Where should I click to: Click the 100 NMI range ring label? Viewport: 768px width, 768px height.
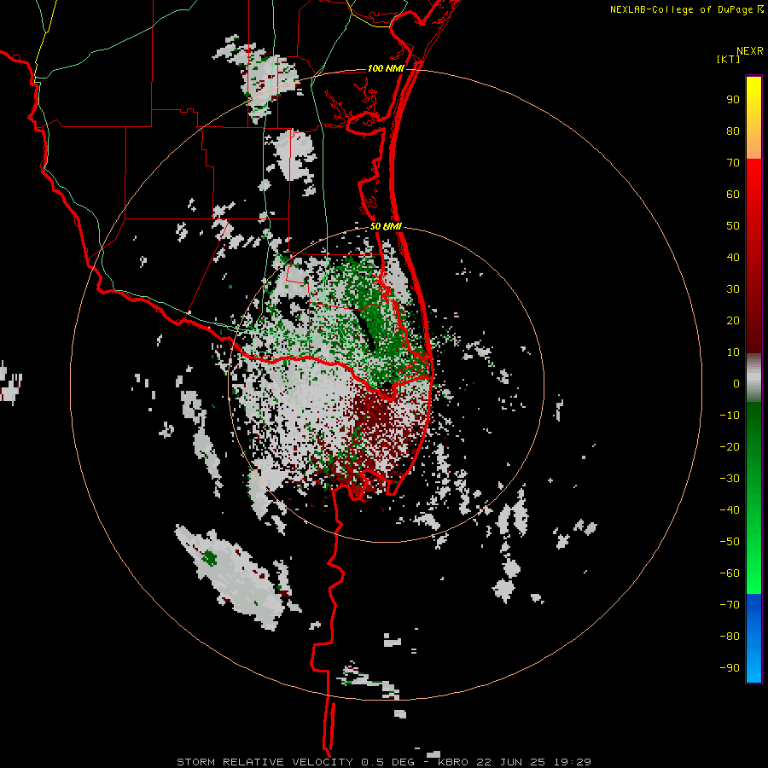(386, 68)
